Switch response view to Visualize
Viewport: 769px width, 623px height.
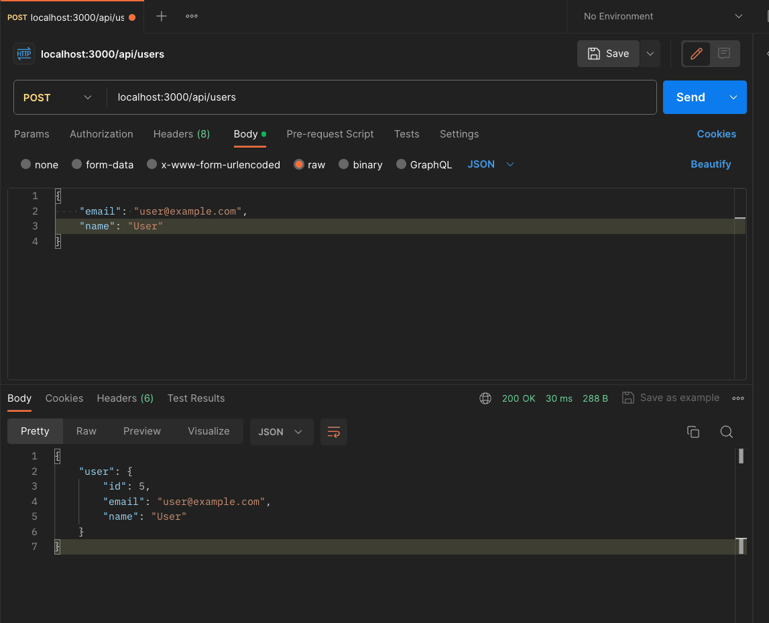[209, 431]
